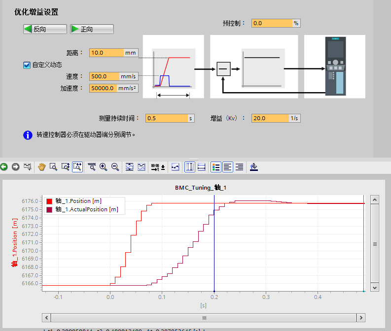Click the 加速度 acceleration input field
391x331 pixels.
pyautogui.click(x=103, y=88)
